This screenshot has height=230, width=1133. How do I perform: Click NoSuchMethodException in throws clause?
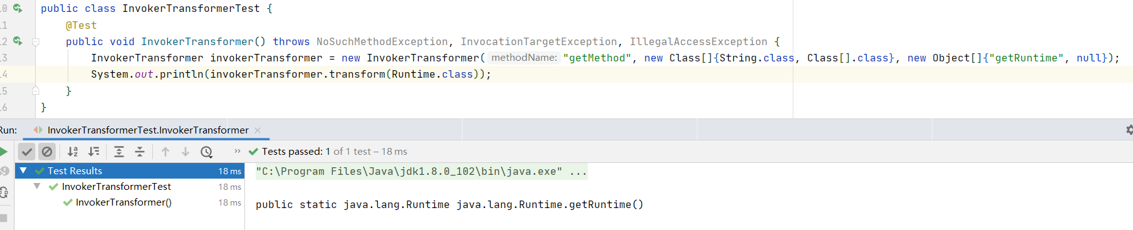point(382,42)
